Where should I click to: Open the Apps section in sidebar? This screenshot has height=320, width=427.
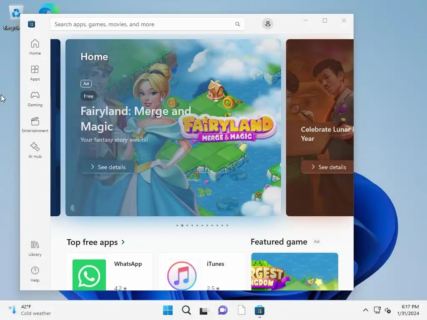coord(35,73)
